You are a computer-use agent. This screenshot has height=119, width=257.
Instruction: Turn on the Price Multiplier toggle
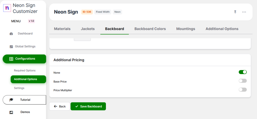tap(243, 90)
